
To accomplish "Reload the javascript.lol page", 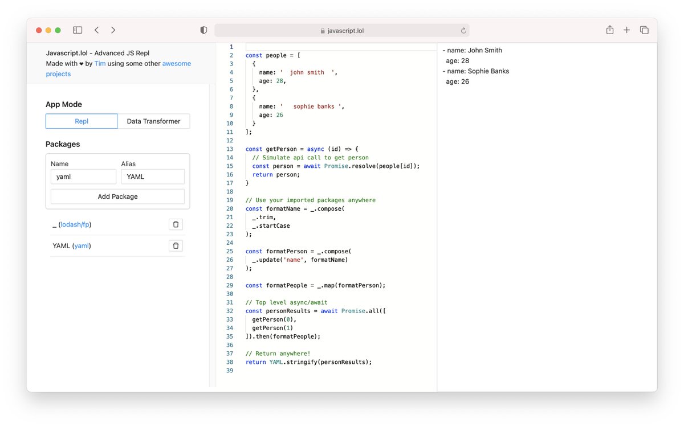I will tap(463, 31).
